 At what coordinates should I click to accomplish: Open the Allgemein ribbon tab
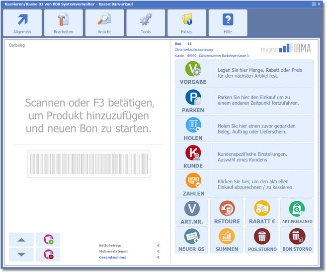pyautogui.click(x=23, y=23)
